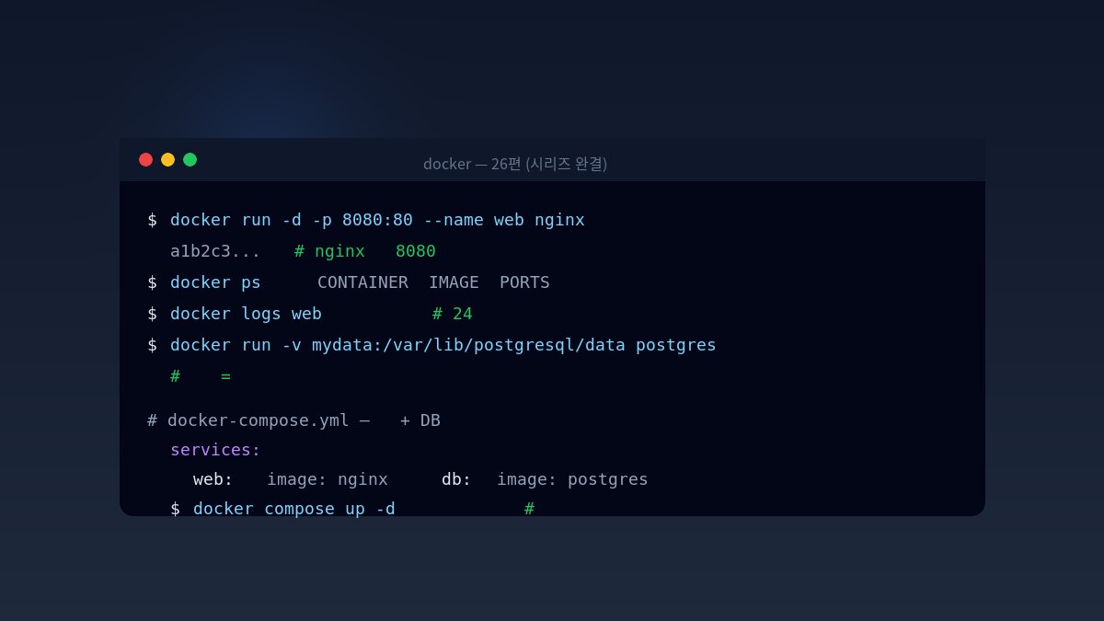The width and height of the screenshot is (1104, 621).
Task: Click the 'docker compose up -d' command
Action: (x=294, y=508)
